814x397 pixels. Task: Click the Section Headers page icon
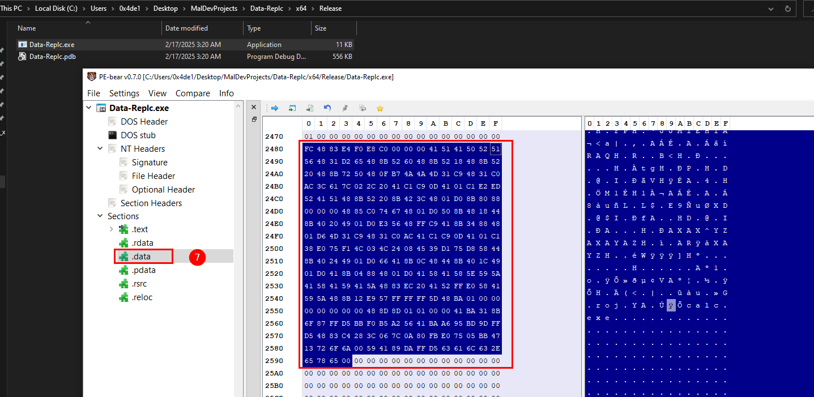coord(112,203)
